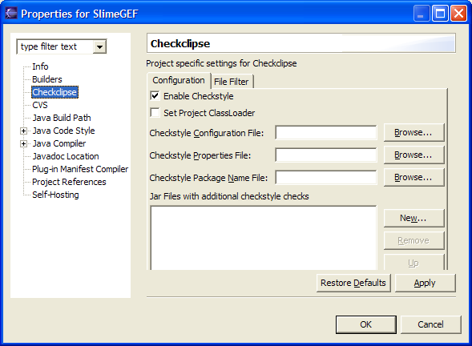Expand the Java Code Style tree node
The height and width of the screenshot is (346, 472).
coord(23,131)
